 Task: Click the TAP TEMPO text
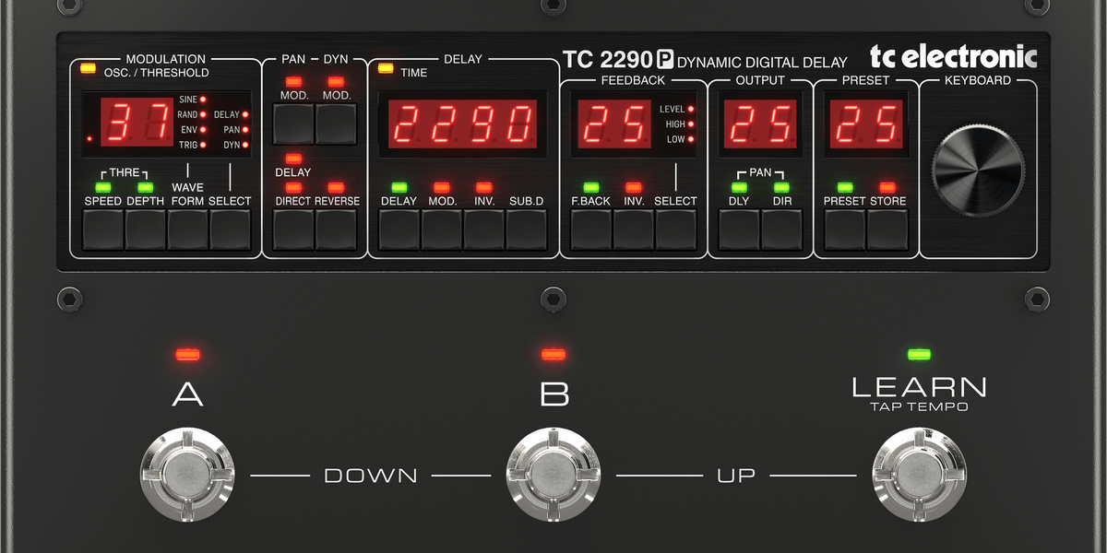click(x=919, y=406)
